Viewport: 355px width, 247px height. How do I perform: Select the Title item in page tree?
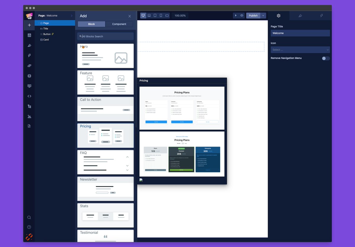(x=46, y=29)
